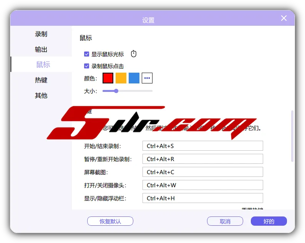The height and width of the screenshot is (243, 305).
Task: Click the 显示/隐藏浮动栏 hotkey field
Action: coord(203,198)
